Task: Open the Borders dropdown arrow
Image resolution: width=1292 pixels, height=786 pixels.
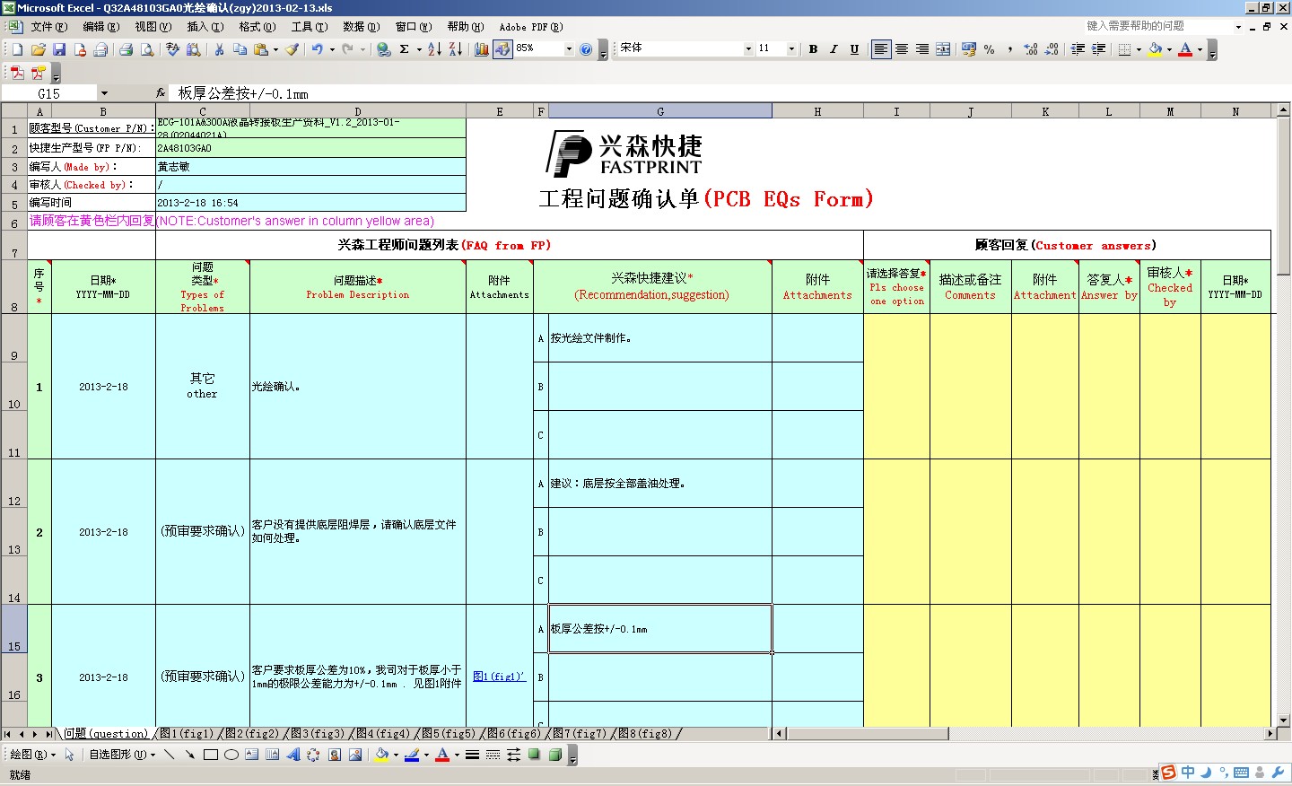Action: coord(1139,49)
